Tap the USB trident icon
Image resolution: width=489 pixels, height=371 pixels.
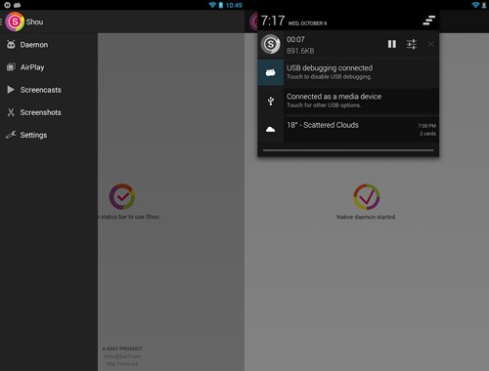pyautogui.click(x=271, y=101)
